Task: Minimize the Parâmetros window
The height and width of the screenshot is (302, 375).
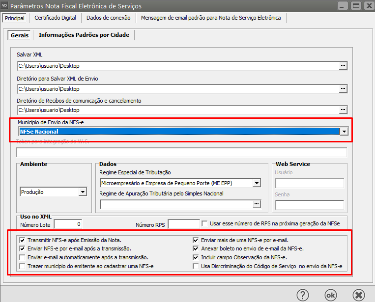Action: coord(343,6)
